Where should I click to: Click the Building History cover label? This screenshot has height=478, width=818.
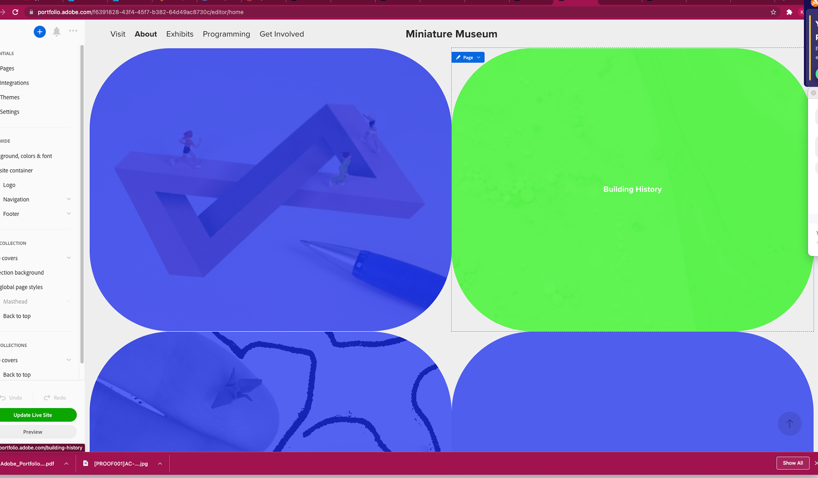click(x=632, y=189)
